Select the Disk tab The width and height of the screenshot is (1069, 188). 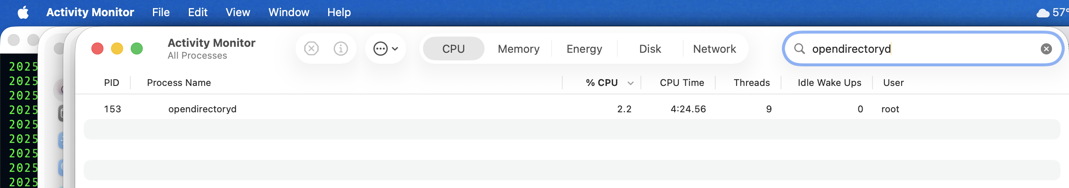pos(650,49)
